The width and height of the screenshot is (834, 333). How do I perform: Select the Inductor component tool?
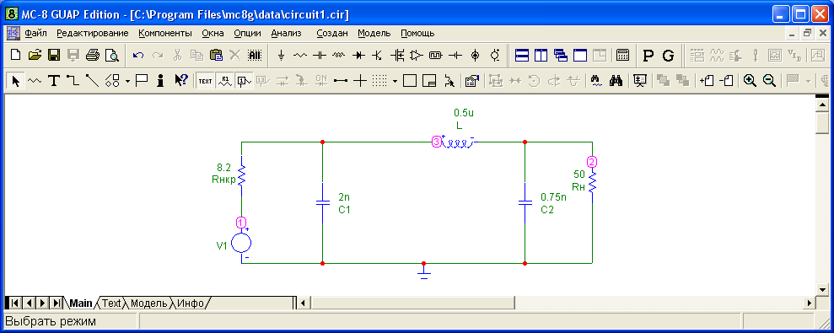[339, 55]
